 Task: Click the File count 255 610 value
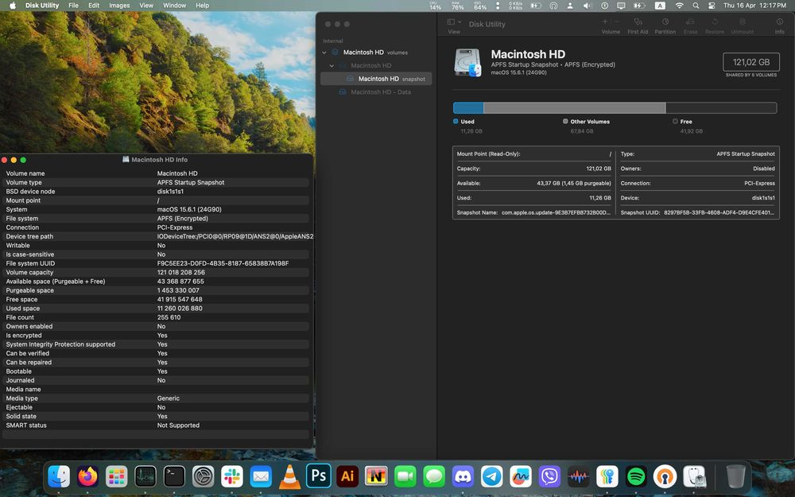(x=169, y=317)
